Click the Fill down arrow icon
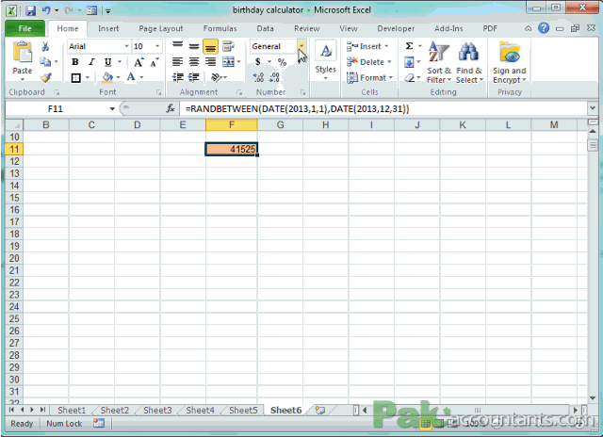Viewport: 603px width, 437px height. coord(409,62)
